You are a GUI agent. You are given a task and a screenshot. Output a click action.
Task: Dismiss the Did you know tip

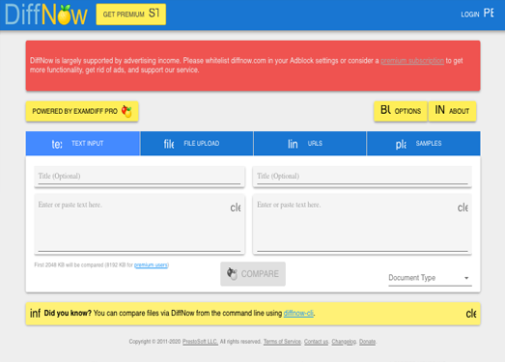[471, 314]
